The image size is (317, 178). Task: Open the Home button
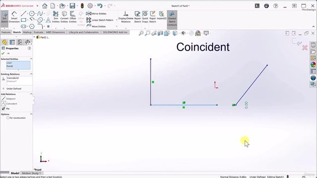tap(45, 6)
